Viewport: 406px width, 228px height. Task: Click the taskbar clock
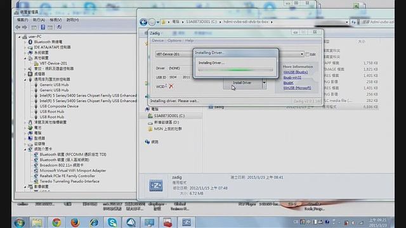(x=378, y=222)
